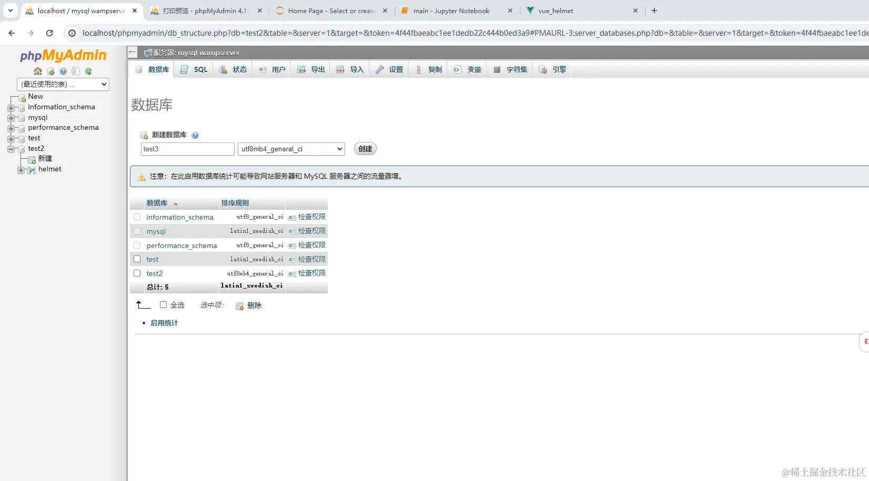869x481 pixels.
Task: Tick the performance_schema row checkbox
Action: tap(137, 245)
